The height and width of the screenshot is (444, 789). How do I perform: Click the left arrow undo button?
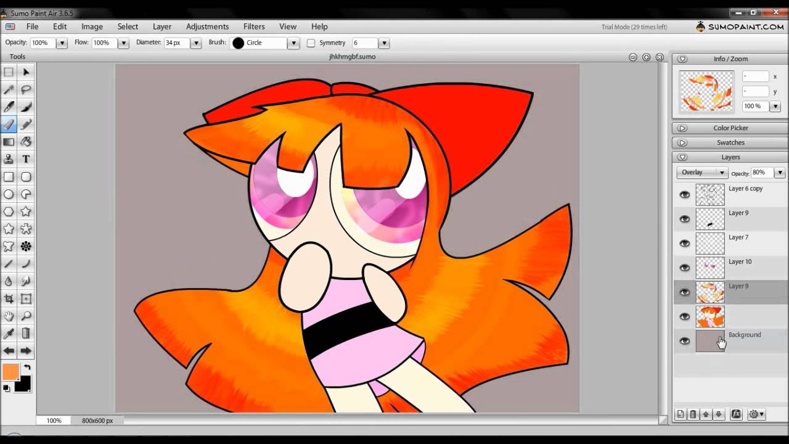pyautogui.click(x=9, y=351)
